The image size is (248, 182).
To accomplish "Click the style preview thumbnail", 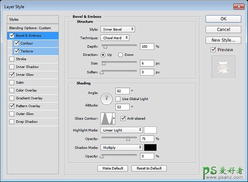I will point(223,68).
